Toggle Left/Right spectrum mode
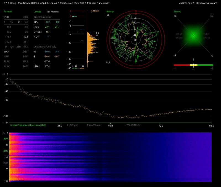Image resolution: width=221 pixels, height=187 pixels. pos(72,125)
